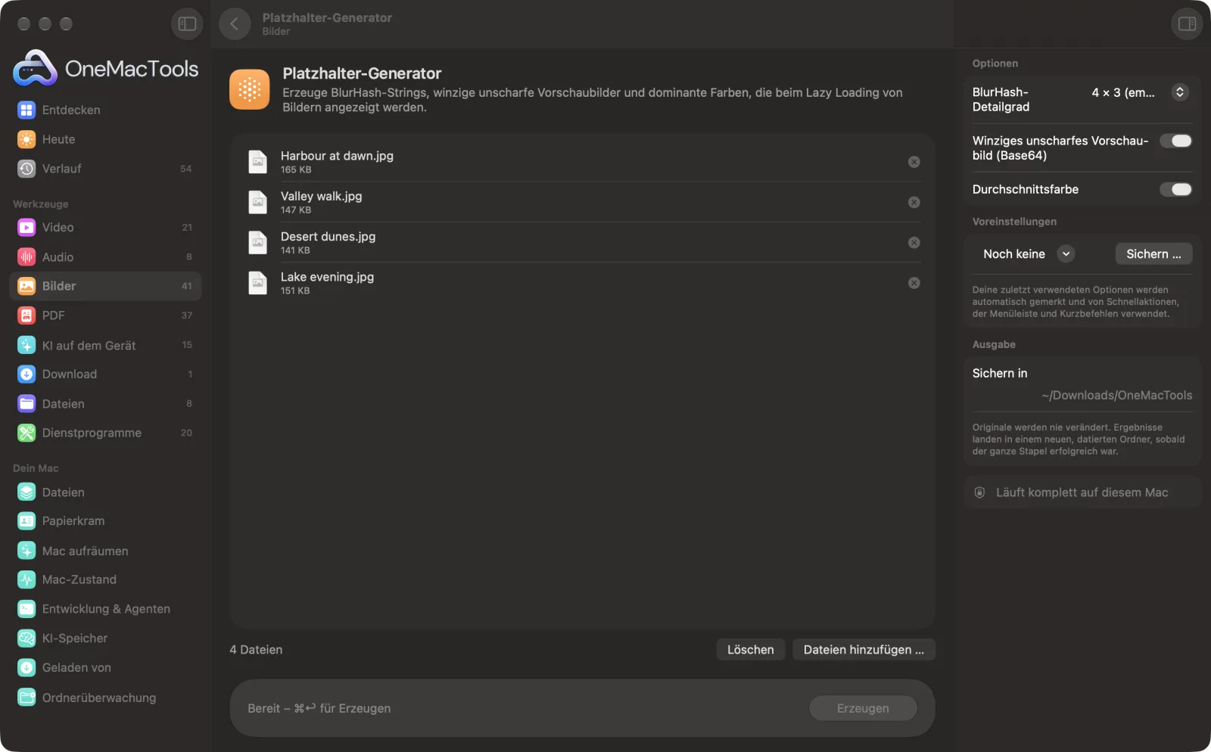This screenshot has height=752, width=1211.
Task: Open Entwicklung & Agenten section
Action: coord(105,609)
